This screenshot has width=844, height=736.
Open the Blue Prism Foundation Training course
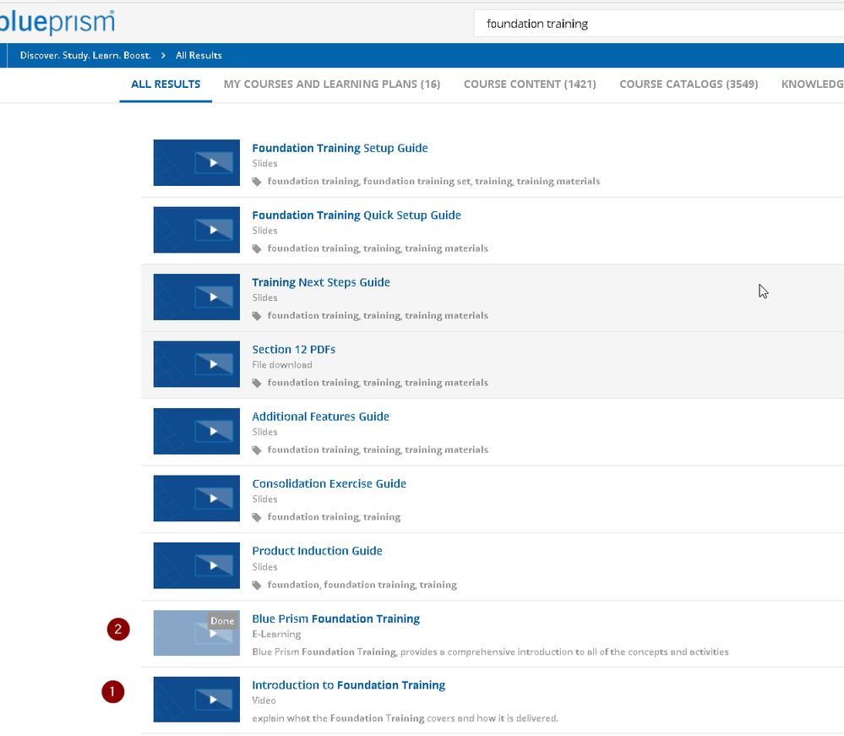336,619
